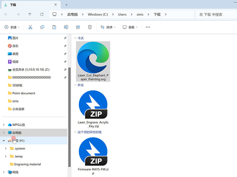Unpin the 000000 folder via pin icon
The height and width of the screenshot is (177, 237).
coord(65,78)
